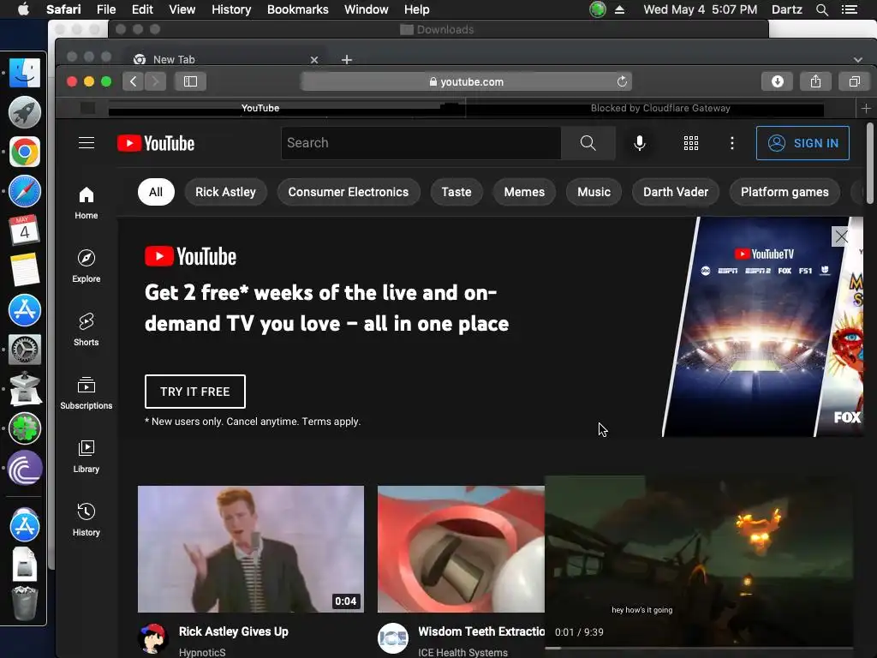
Task: Select the Memes filter chip
Action: click(524, 192)
